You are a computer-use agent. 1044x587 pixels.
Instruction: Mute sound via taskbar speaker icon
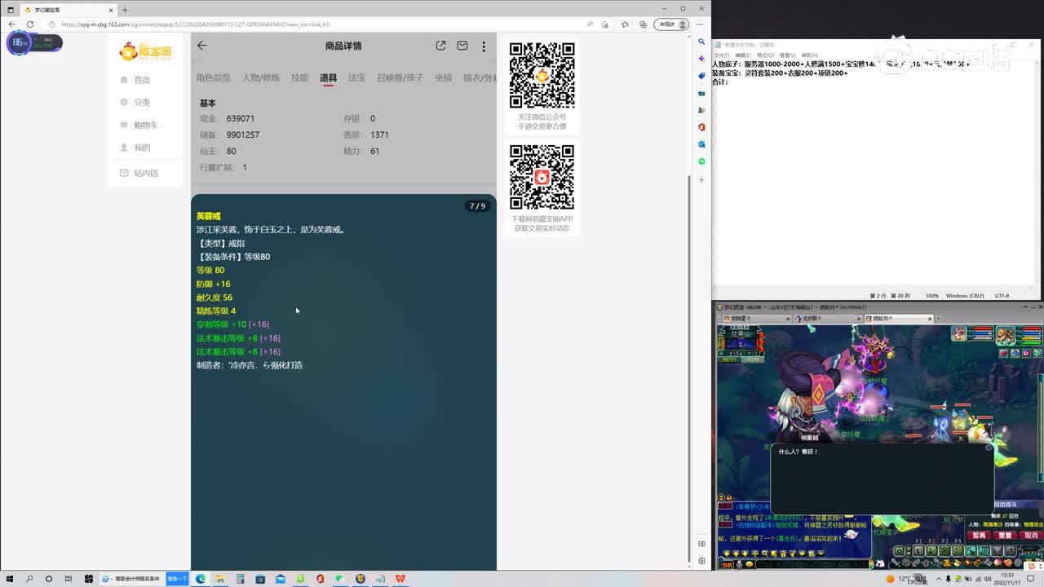(x=989, y=579)
